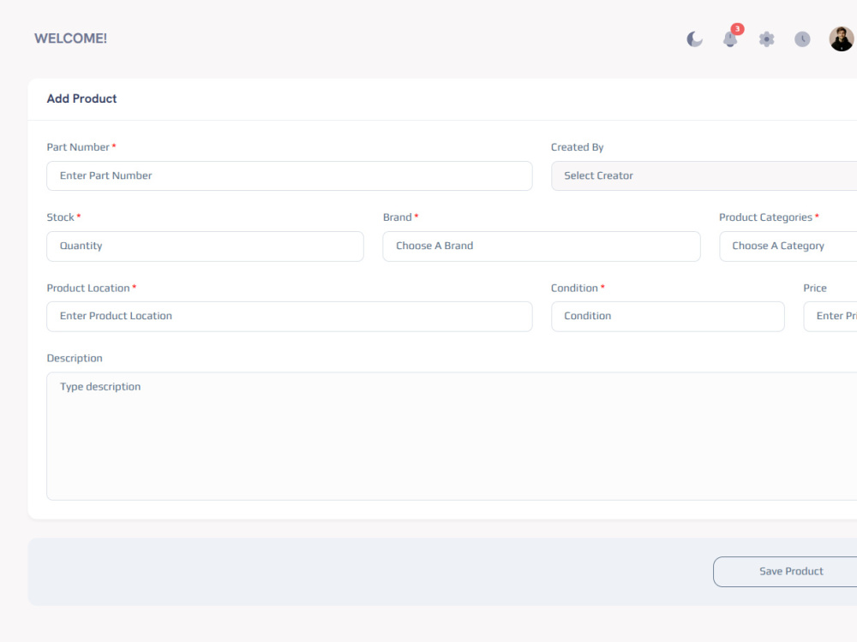Click into the Type description textarea
Image resolution: width=857 pixels, height=642 pixels.
452,437
